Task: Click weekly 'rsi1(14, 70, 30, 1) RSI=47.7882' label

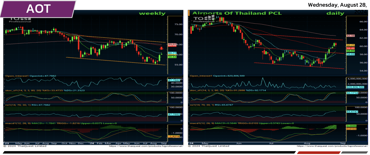Action: pyautogui.click(x=28, y=105)
